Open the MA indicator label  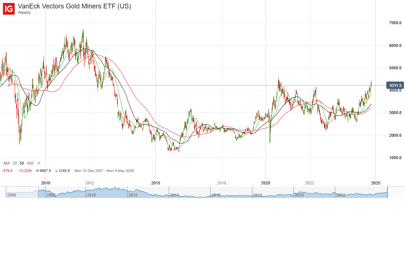click(x=7, y=163)
